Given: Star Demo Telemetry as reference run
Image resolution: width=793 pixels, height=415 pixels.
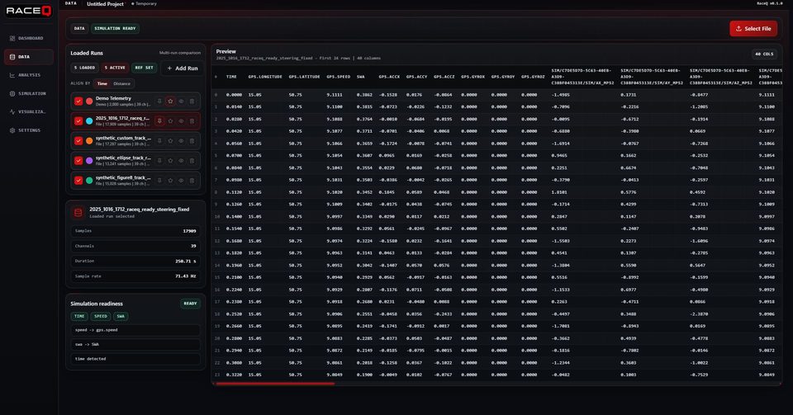Looking at the screenshot, I should 170,101.
